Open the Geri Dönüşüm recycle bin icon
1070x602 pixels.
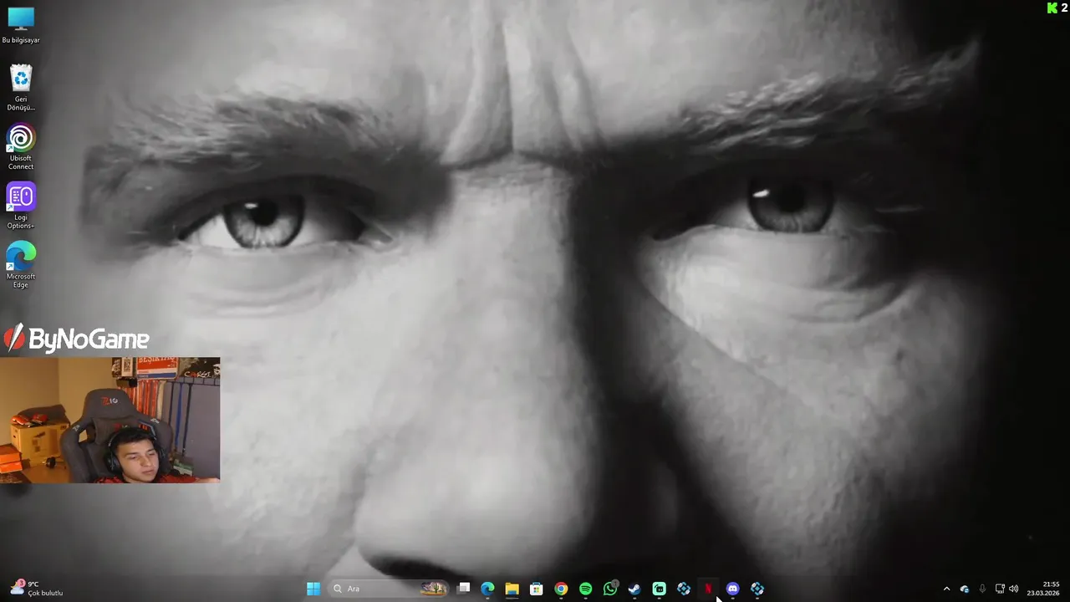click(x=21, y=88)
